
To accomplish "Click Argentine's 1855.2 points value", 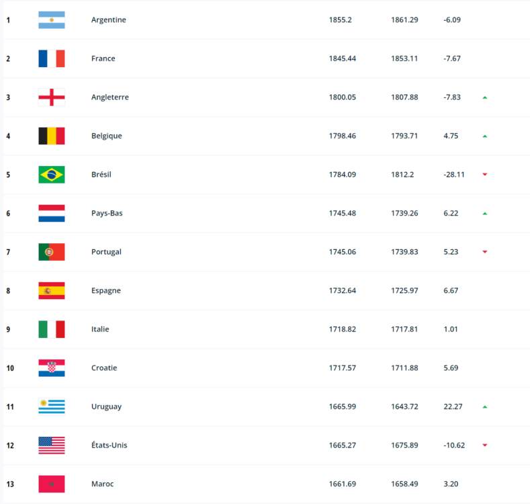I will pyautogui.click(x=340, y=20).
